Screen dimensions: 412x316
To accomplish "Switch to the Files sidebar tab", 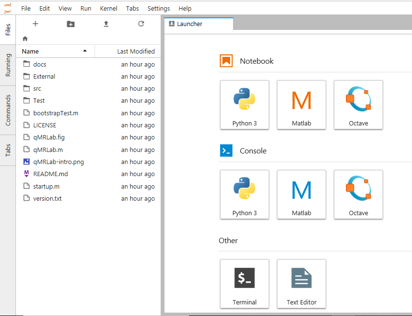I will click(x=8, y=30).
